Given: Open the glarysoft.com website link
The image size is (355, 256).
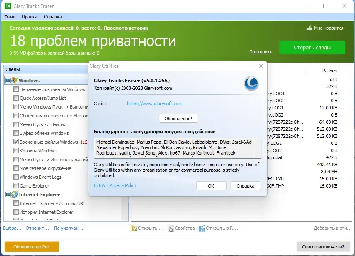Looking at the screenshot, I should 154,104.
